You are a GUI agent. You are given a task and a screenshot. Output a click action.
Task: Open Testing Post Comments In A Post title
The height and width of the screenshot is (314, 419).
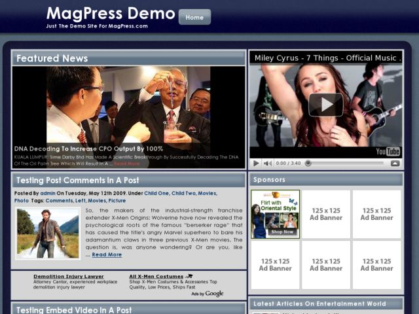pyautogui.click(x=77, y=181)
